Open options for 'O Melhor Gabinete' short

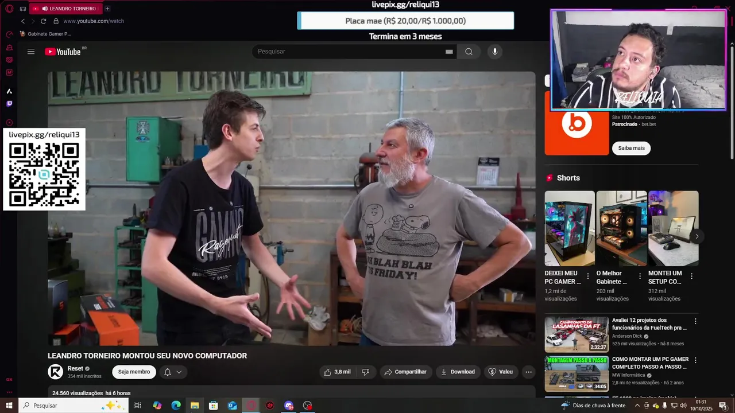[640, 276]
